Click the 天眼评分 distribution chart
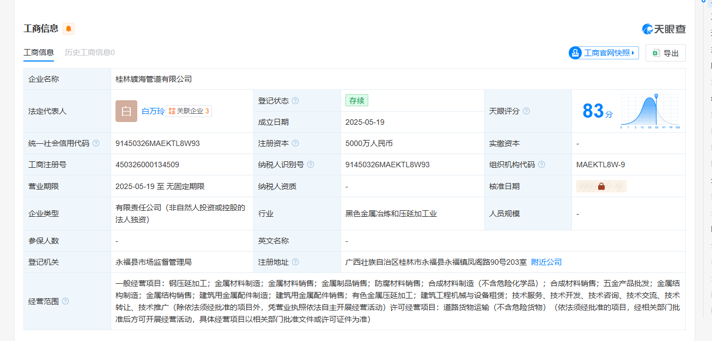The image size is (712, 341). click(x=650, y=111)
